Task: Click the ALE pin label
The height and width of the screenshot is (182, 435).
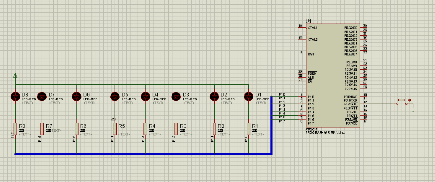Action: 311,78
